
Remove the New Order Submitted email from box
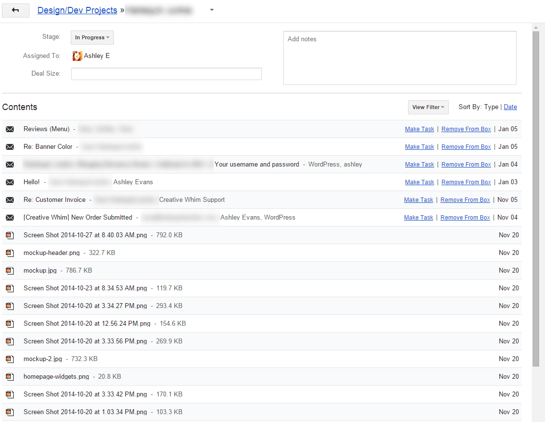465,218
